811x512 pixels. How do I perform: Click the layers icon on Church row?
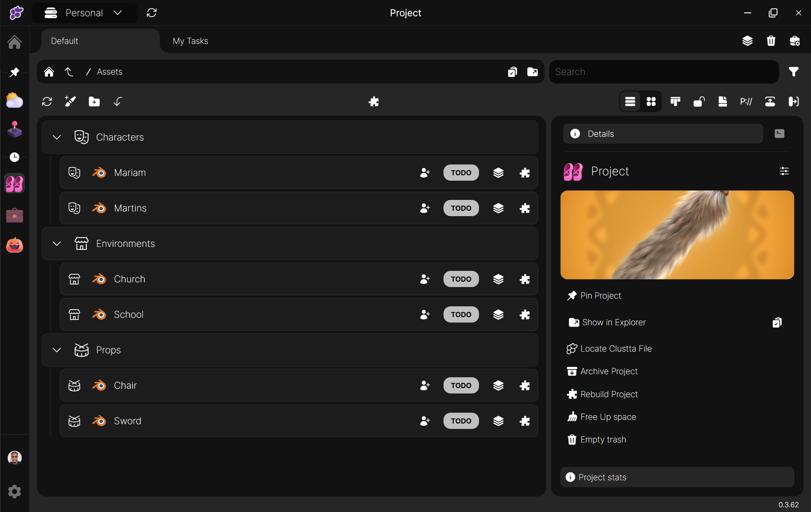[498, 279]
